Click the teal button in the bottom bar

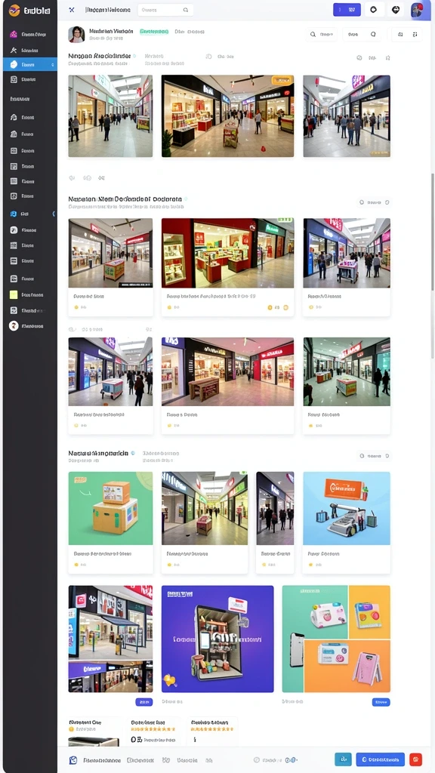coord(344,759)
